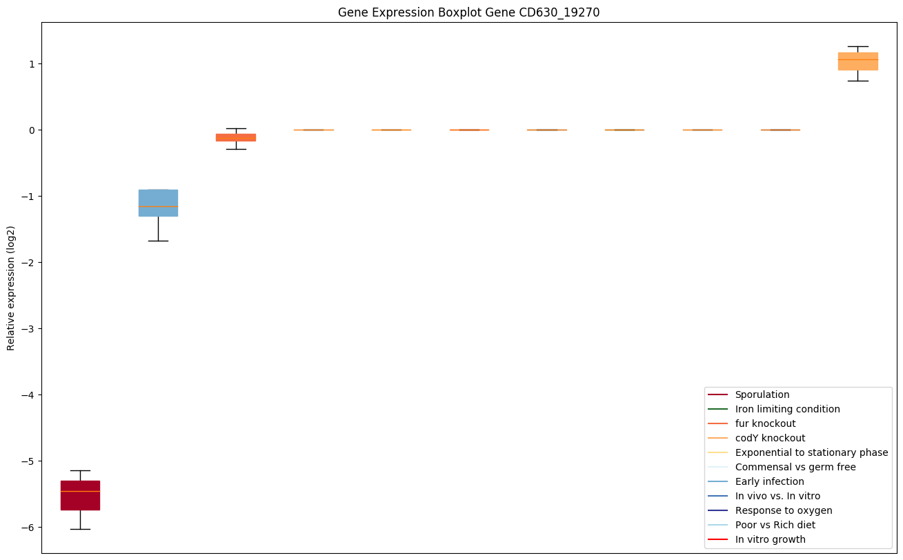Click the 'Relative expression (log2)' y-axis label
The height and width of the screenshot is (560, 903).
pyautogui.click(x=11, y=288)
